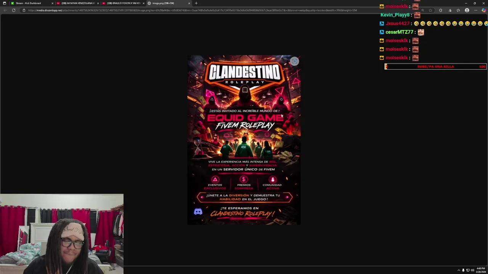Open the favorites list icon
The width and height of the screenshot is (488, 274).
point(458,10)
